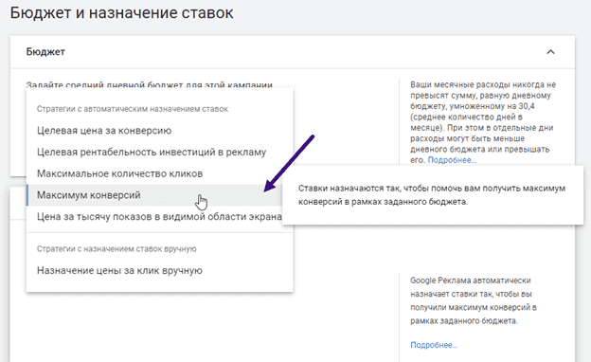
Task: Click tooltip text about Ставки назначаются
Action: (432, 195)
